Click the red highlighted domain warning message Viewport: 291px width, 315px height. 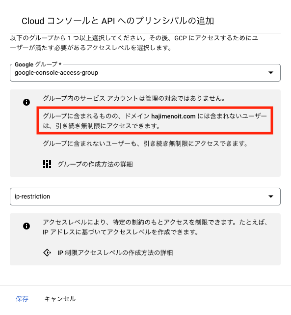[155, 120]
